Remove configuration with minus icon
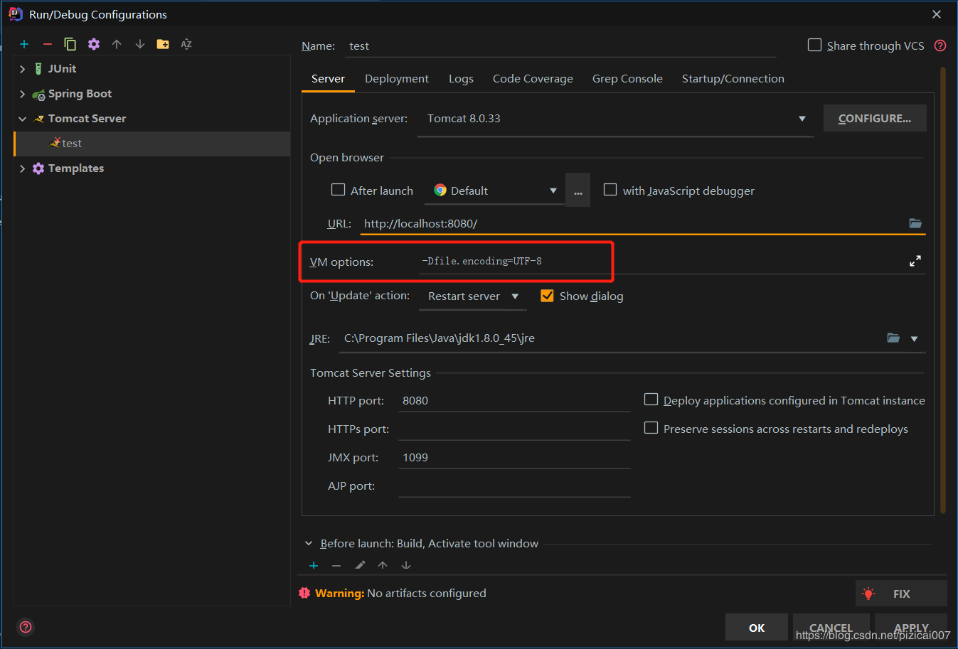 48,44
